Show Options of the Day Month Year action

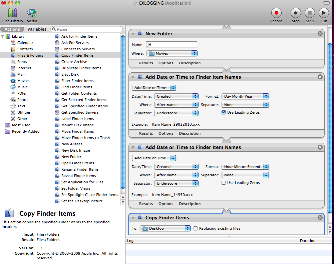(166, 134)
